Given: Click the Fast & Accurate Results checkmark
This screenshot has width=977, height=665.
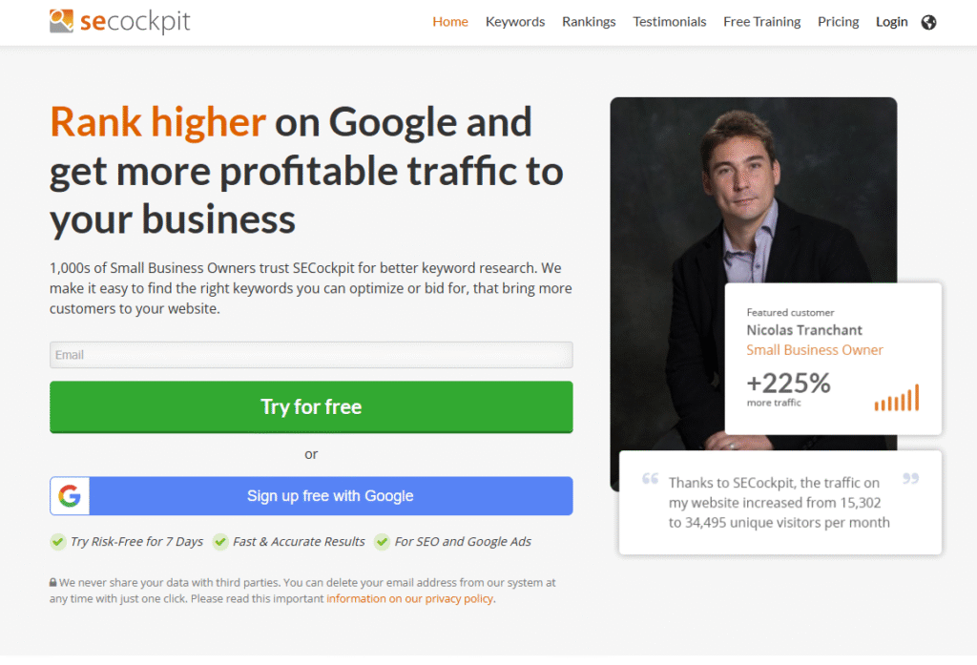Looking at the screenshot, I should [220, 542].
